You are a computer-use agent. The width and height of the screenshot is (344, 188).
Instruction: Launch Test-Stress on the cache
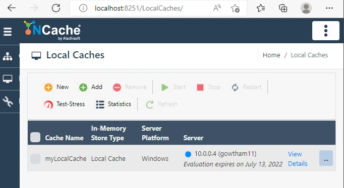click(x=64, y=104)
